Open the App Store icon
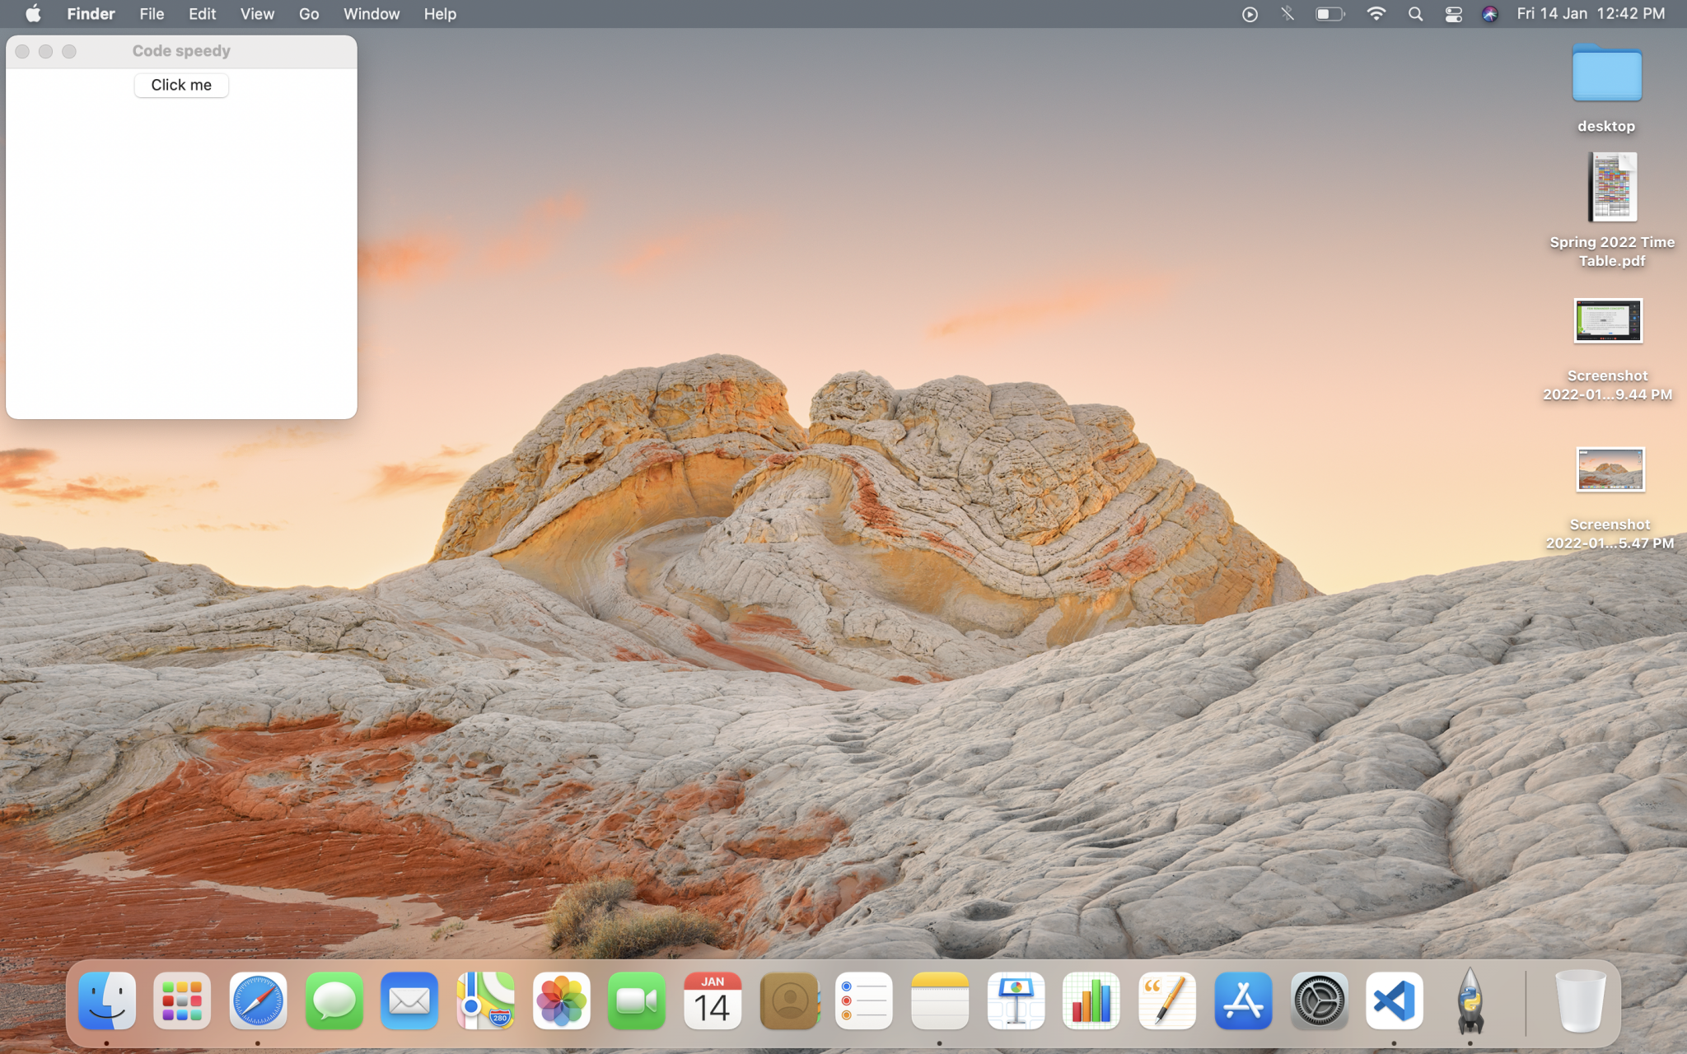The image size is (1687, 1054). (x=1243, y=1000)
